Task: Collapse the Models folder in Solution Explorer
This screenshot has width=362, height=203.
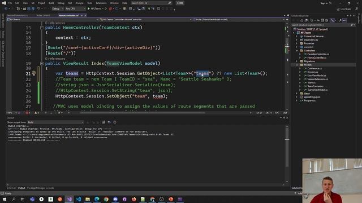Action: tap(297, 65)
